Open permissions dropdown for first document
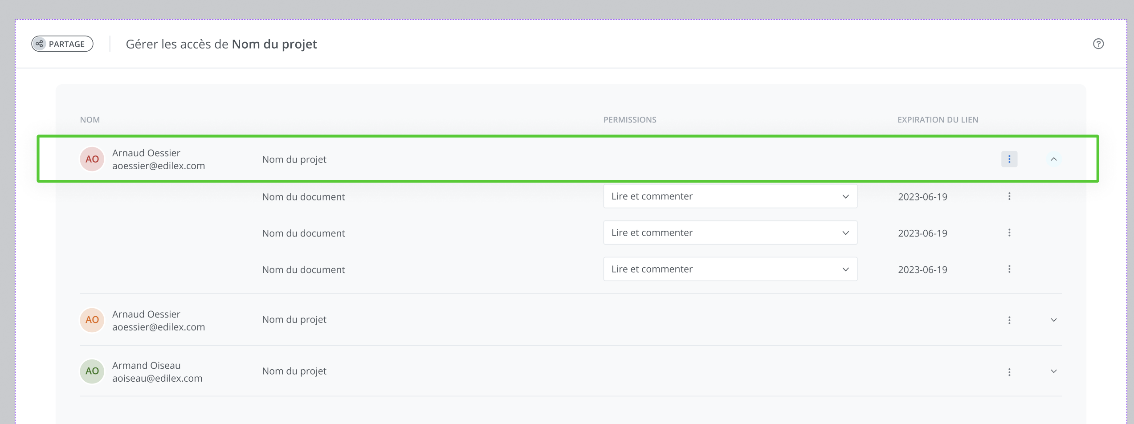The width and height of the screenshot is (1134, 424). tap(730, 196)
